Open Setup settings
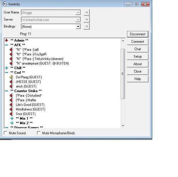This screenshot has width=178, height=177. 138,57
